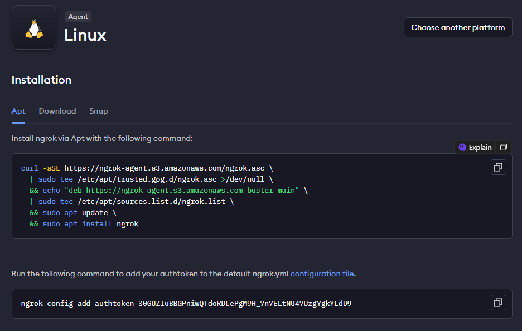Click the Installation section heading

(41, 80)
